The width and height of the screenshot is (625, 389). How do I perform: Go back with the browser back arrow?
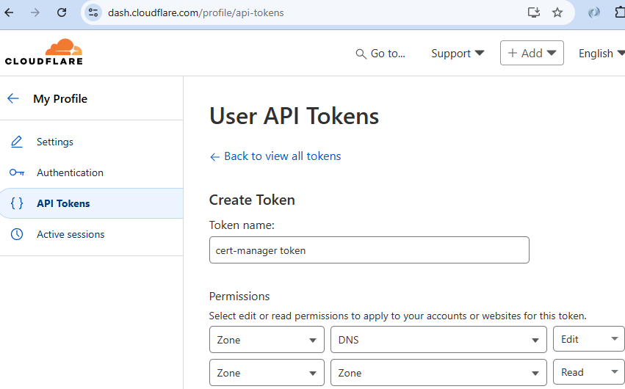click(x=9, y=12)
